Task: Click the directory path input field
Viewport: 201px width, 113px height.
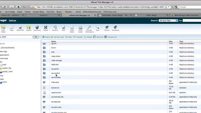Action: [16, 37]
